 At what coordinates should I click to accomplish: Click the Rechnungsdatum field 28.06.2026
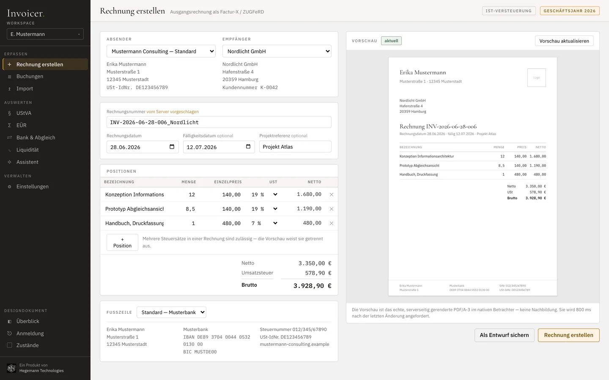[x=143, y=147]
